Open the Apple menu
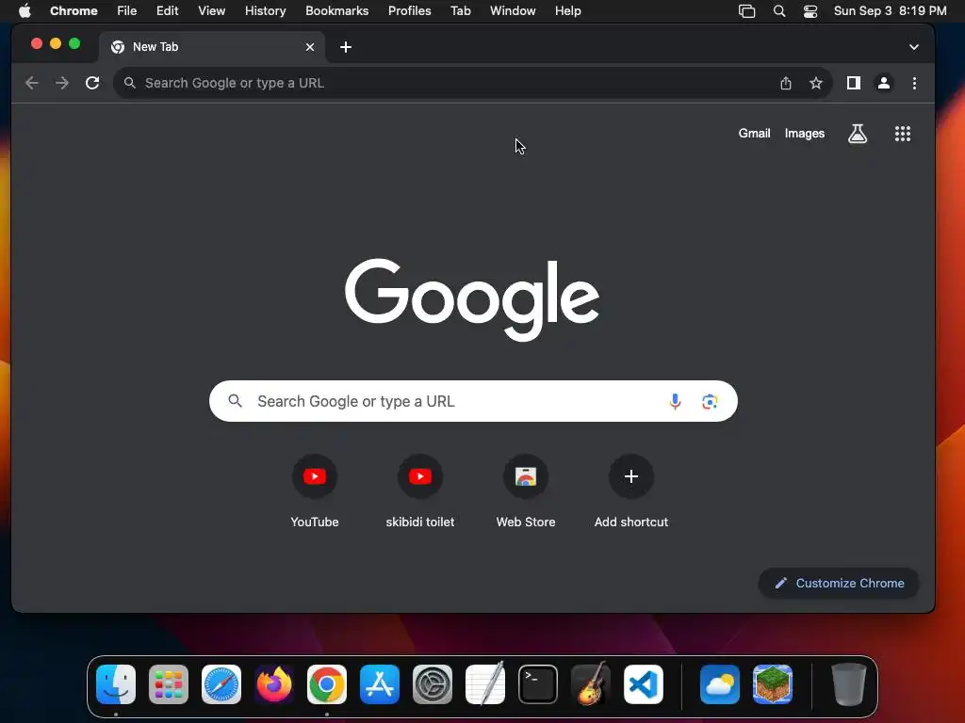The width and height of the screenshot is (965, 723). pyautogui.click(x=25, y=11)
